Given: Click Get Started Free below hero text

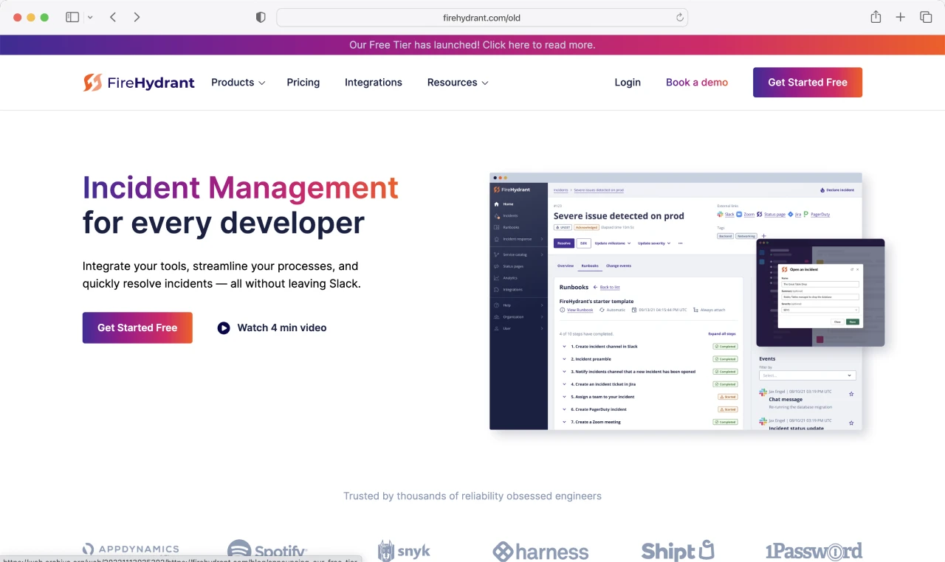Looking at the screenshot, I should (x=137, y=327).
